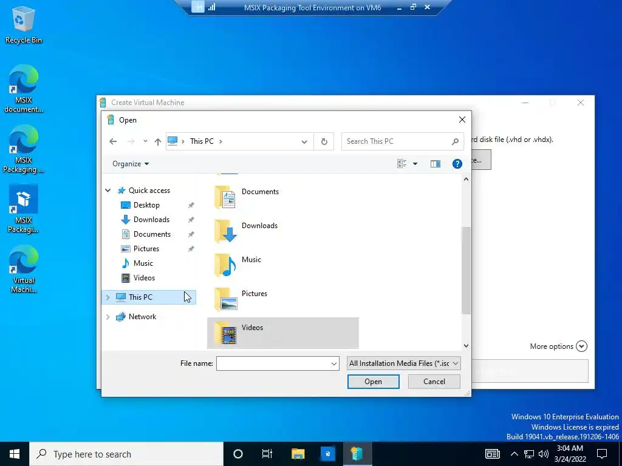Select Network in the navigation pane
The height and width of the screenshot is (466, 622).
pyautogui.click(x=142, y=317)
